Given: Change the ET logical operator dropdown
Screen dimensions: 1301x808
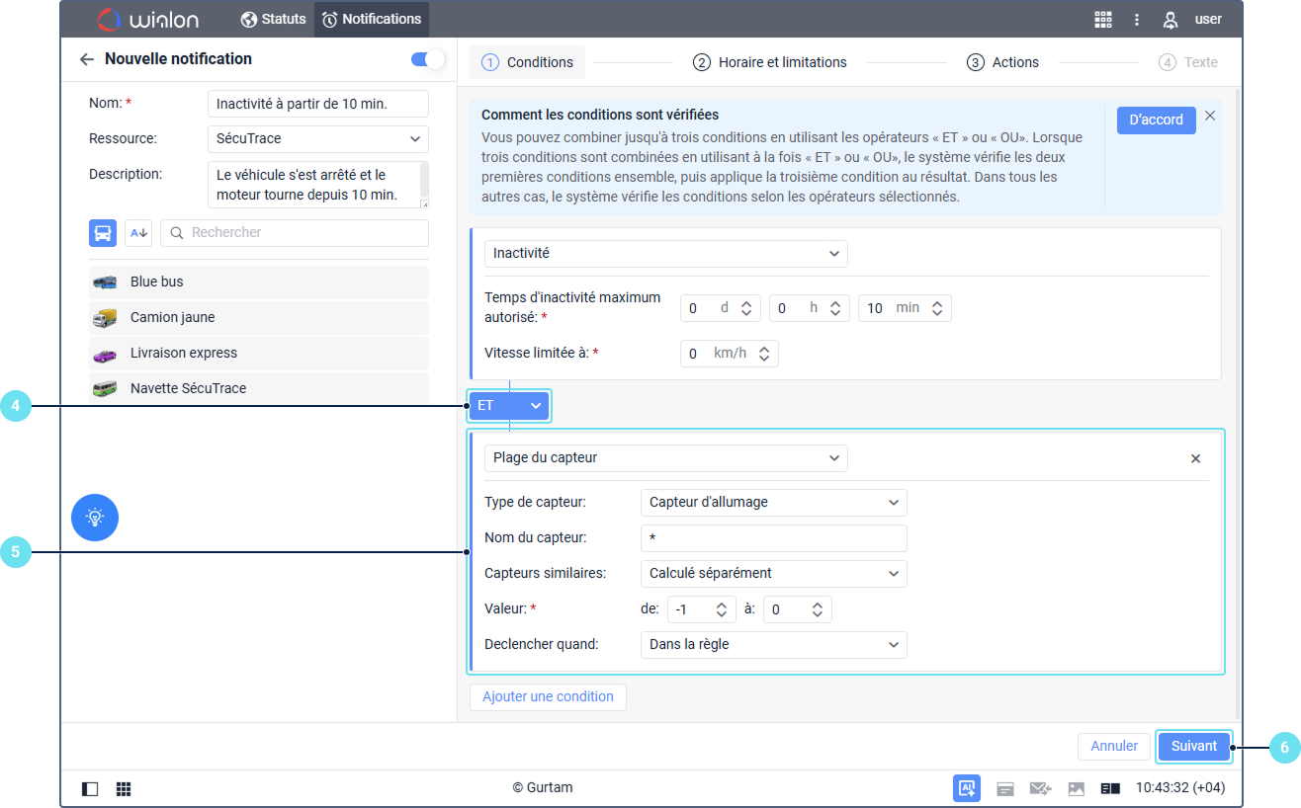Looking at the screenshot, I should (x=509, y=406).
